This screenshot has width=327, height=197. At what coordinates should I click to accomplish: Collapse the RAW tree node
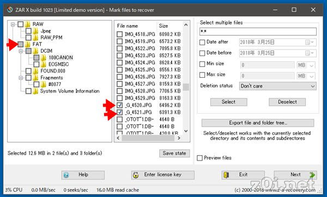[13, 24]
